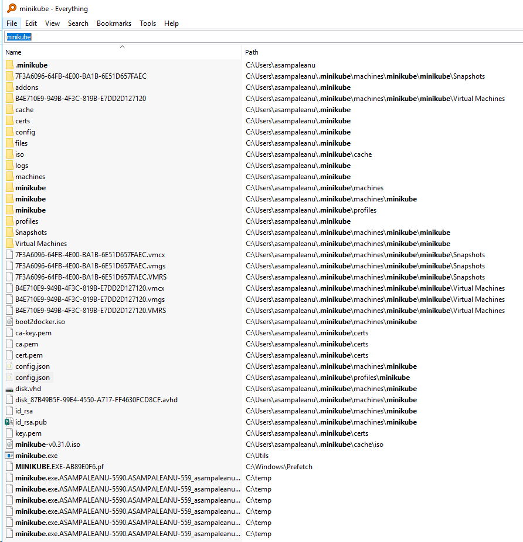Click path of the iso folder row
The height and width of the screenshot is (542, 523).
[309, 154]
